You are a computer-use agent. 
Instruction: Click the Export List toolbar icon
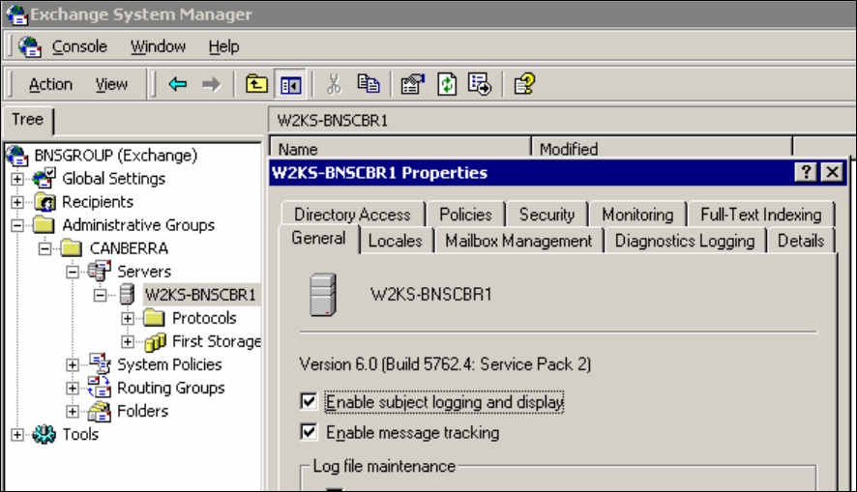coord(480,84)
